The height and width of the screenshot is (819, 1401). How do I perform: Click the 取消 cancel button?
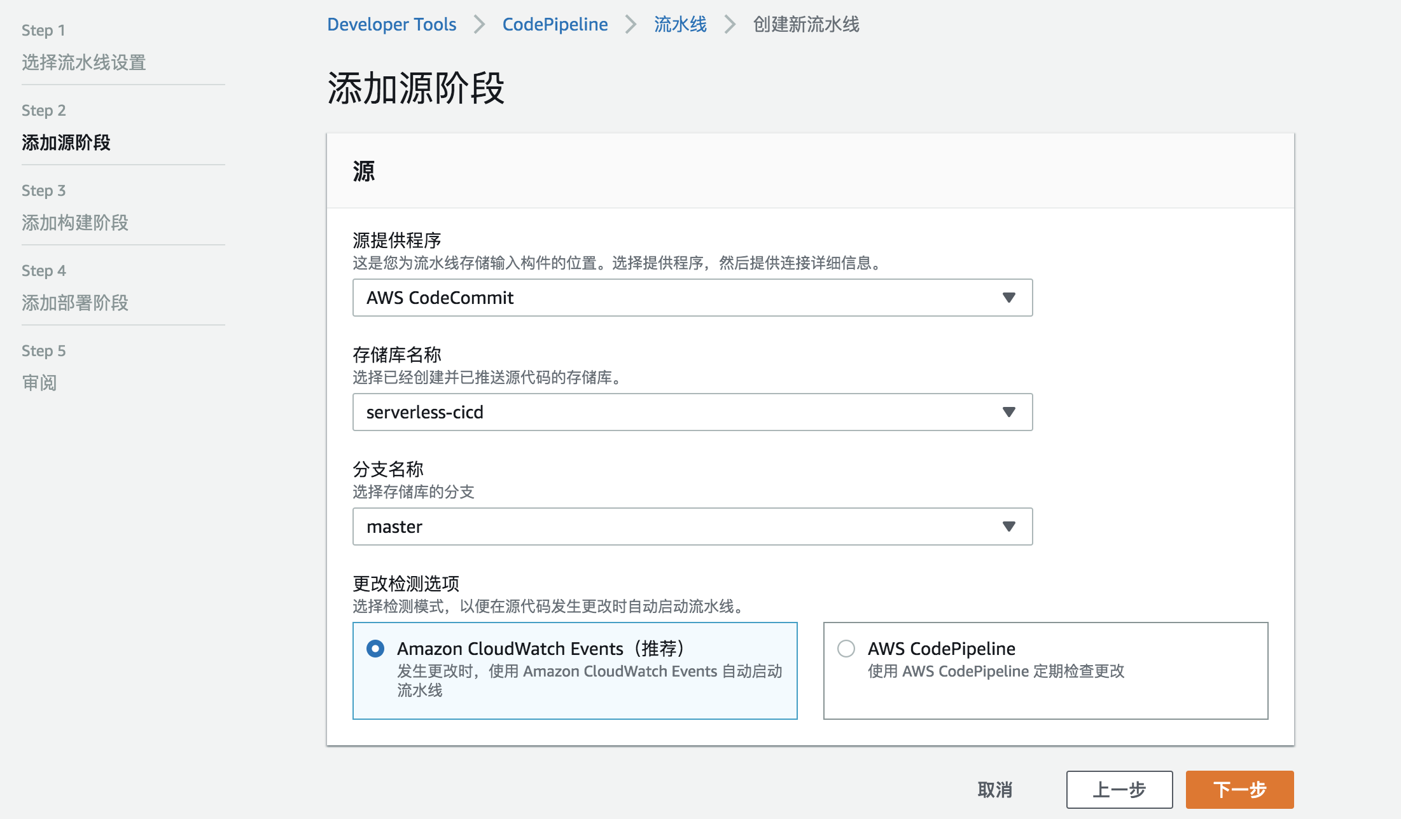click(x=994, y=790)
